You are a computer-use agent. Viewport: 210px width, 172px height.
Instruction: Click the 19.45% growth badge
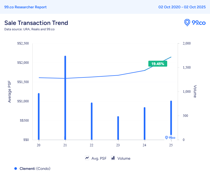click(157, 64)
